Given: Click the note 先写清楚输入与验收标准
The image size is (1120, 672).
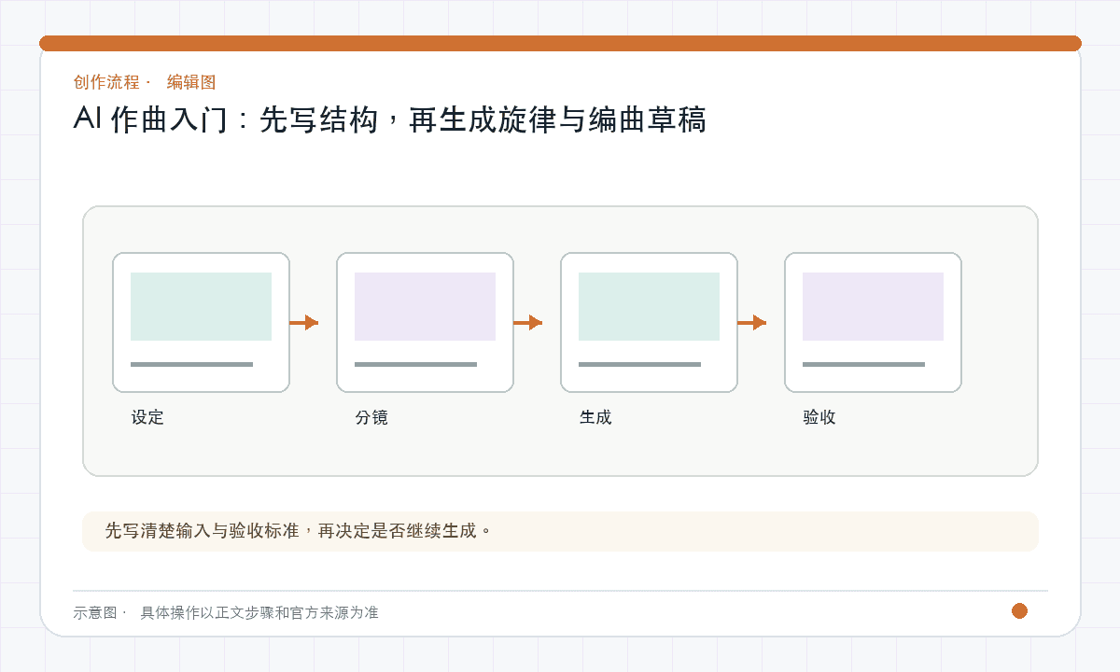Looking at the screenshot, I should [560, 531].
